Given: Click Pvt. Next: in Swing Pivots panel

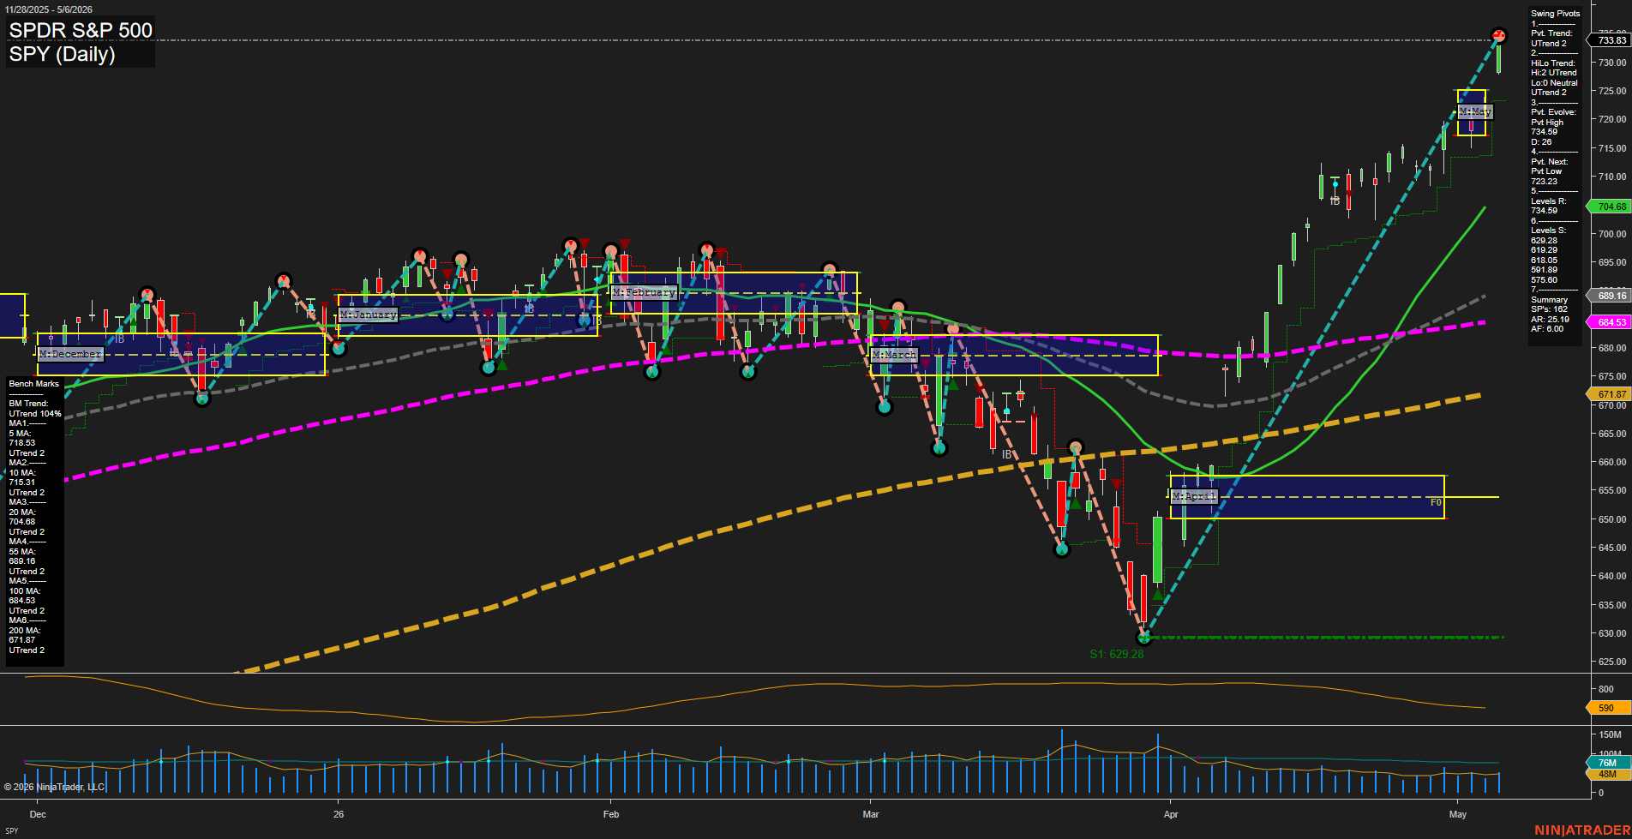Looking at the screenshot, I should 1549,162.
